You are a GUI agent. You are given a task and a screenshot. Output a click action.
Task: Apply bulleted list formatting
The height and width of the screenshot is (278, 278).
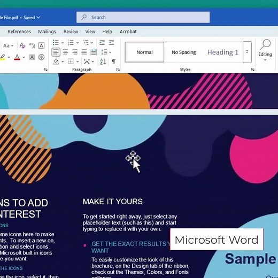(x=56, y=43)
